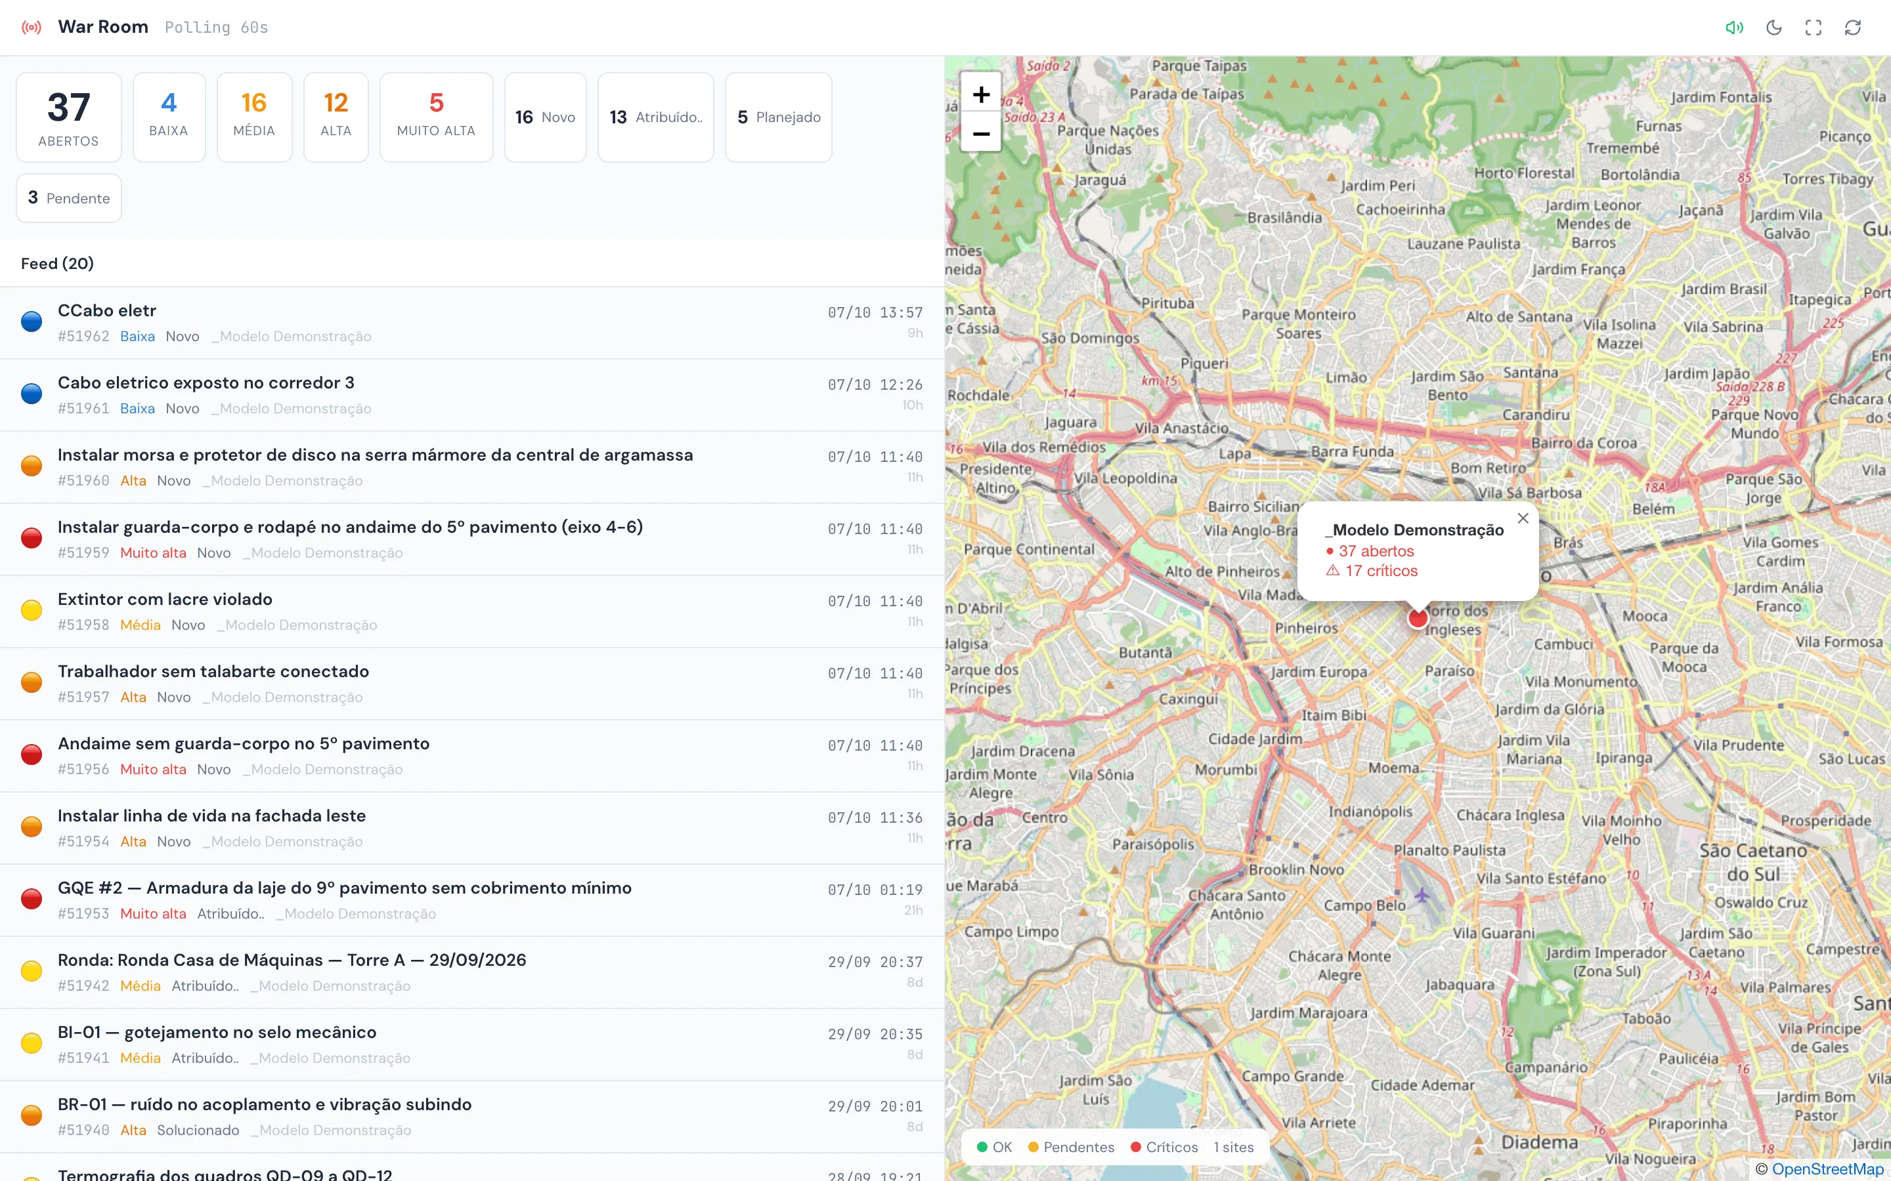Open ticket Extintor com lacre violado

[x=472, y=611]
